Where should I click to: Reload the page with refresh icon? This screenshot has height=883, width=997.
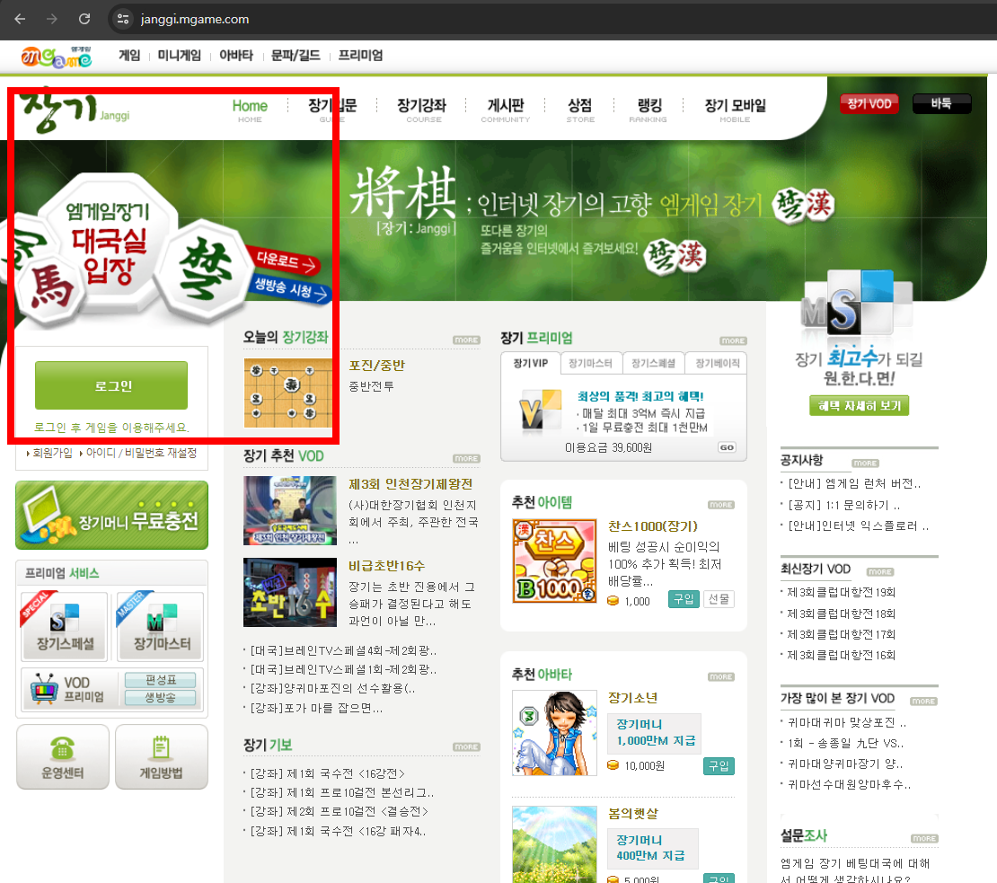click(x=84, y=19)
